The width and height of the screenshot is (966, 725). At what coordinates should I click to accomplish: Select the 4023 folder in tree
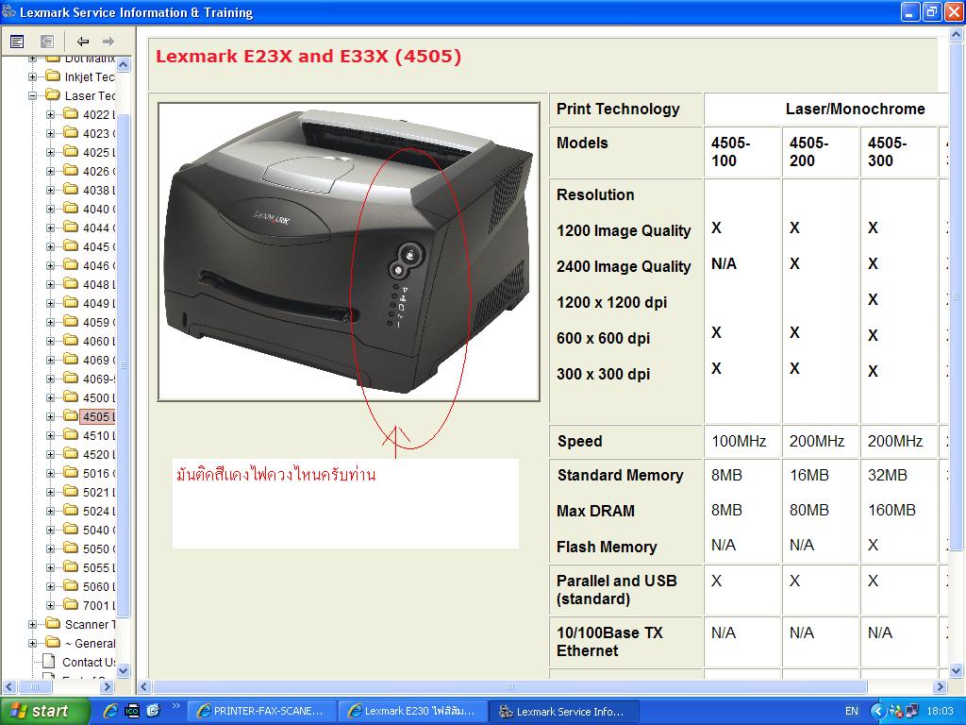pos(90,133)
